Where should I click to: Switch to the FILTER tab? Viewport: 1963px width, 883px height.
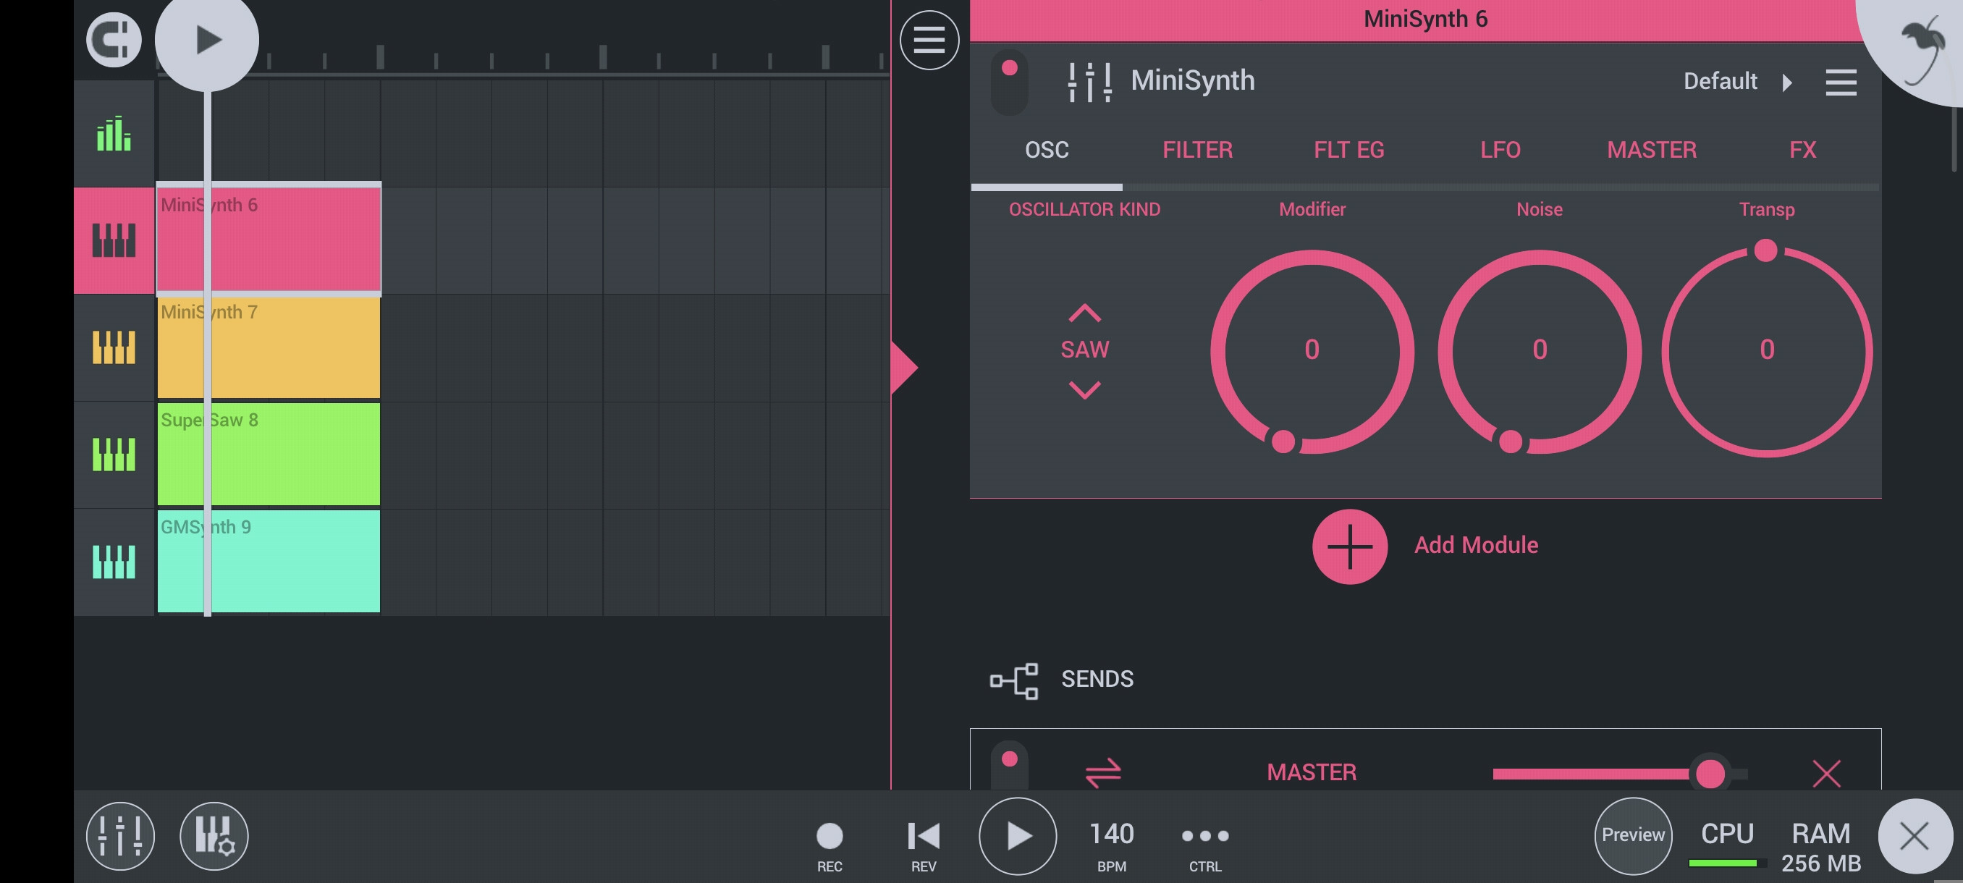(1197, 150)
